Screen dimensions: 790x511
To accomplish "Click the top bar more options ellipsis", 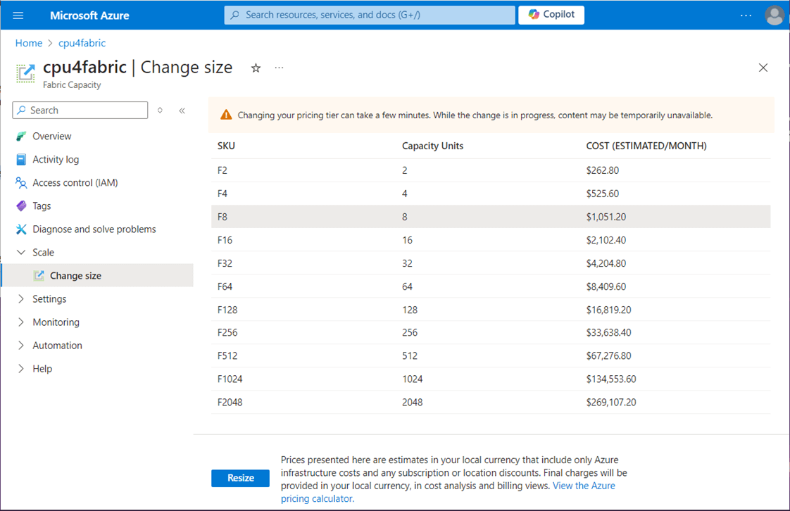I will pyautogui.click(x=746, y=15).
